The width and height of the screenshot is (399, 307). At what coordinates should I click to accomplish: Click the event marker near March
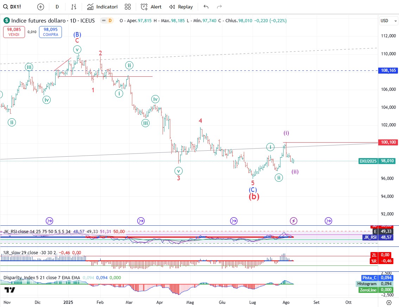click(141, 221)
